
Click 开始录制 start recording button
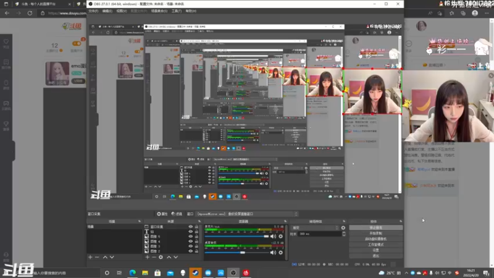point(375,234)
